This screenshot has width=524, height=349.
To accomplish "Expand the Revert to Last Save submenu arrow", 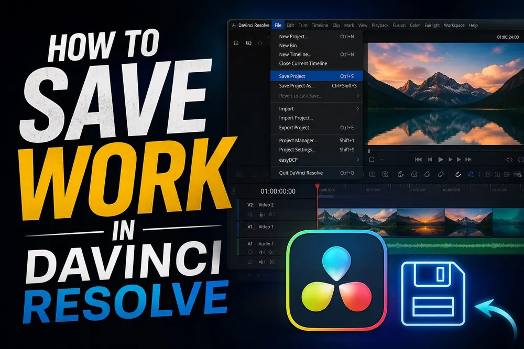I will coord(357,96).
